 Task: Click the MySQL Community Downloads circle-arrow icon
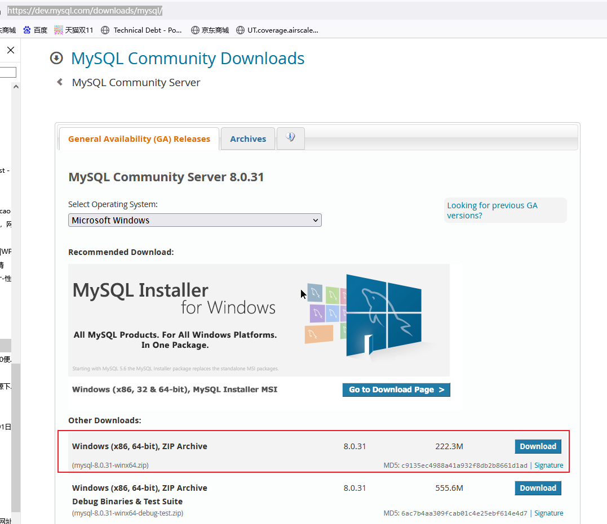(x=56, y=58)
